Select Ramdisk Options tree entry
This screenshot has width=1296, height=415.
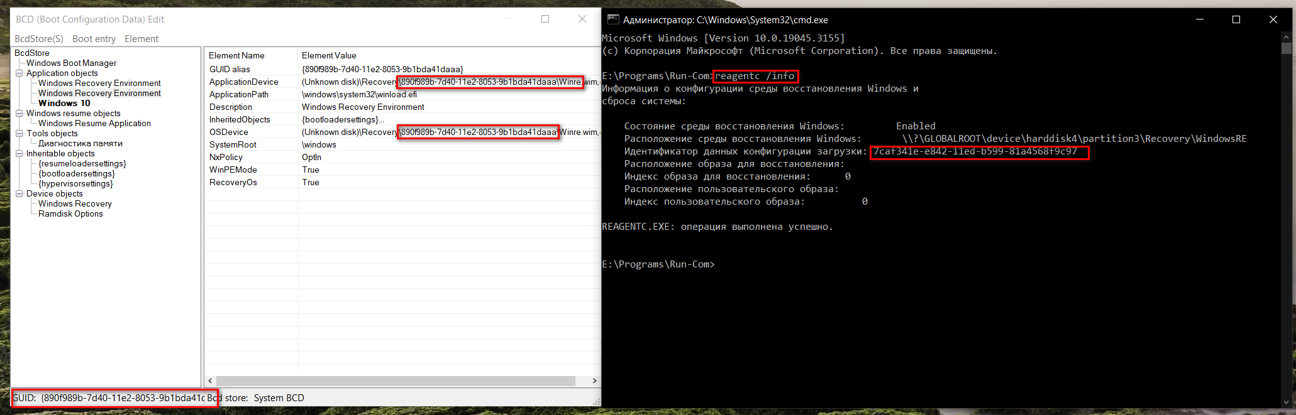[x=70, y=213]
